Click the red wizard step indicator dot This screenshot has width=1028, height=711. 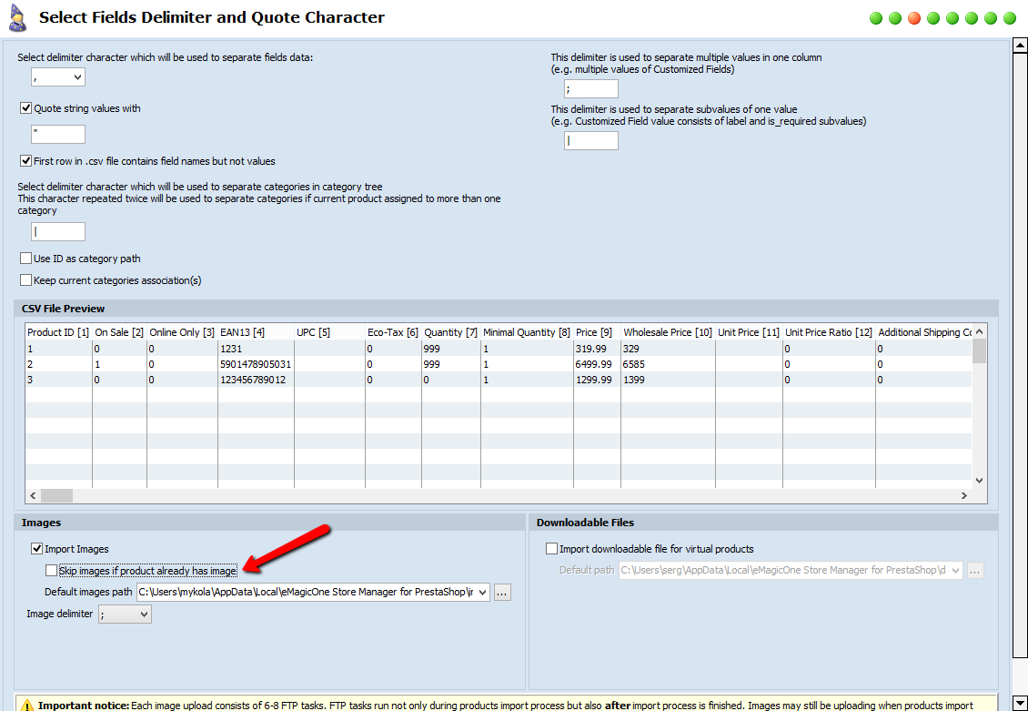click(914, 18)
